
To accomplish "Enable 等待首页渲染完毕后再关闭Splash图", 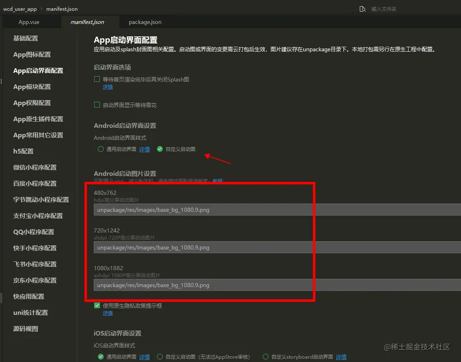I will pyautogui.click(x=97, y=79).
